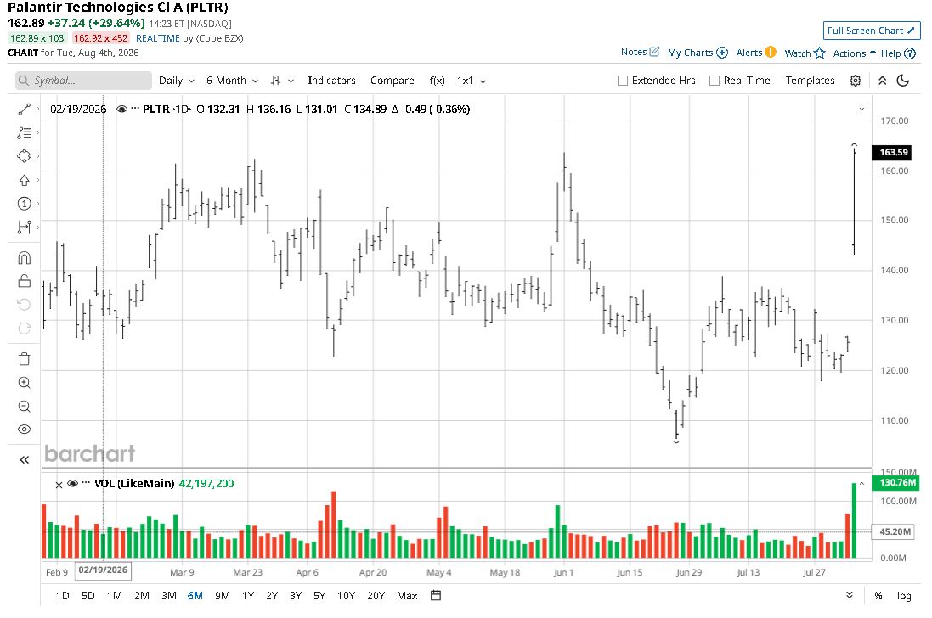Collapse the drawing toolbar with double chevron

(24, 459)
